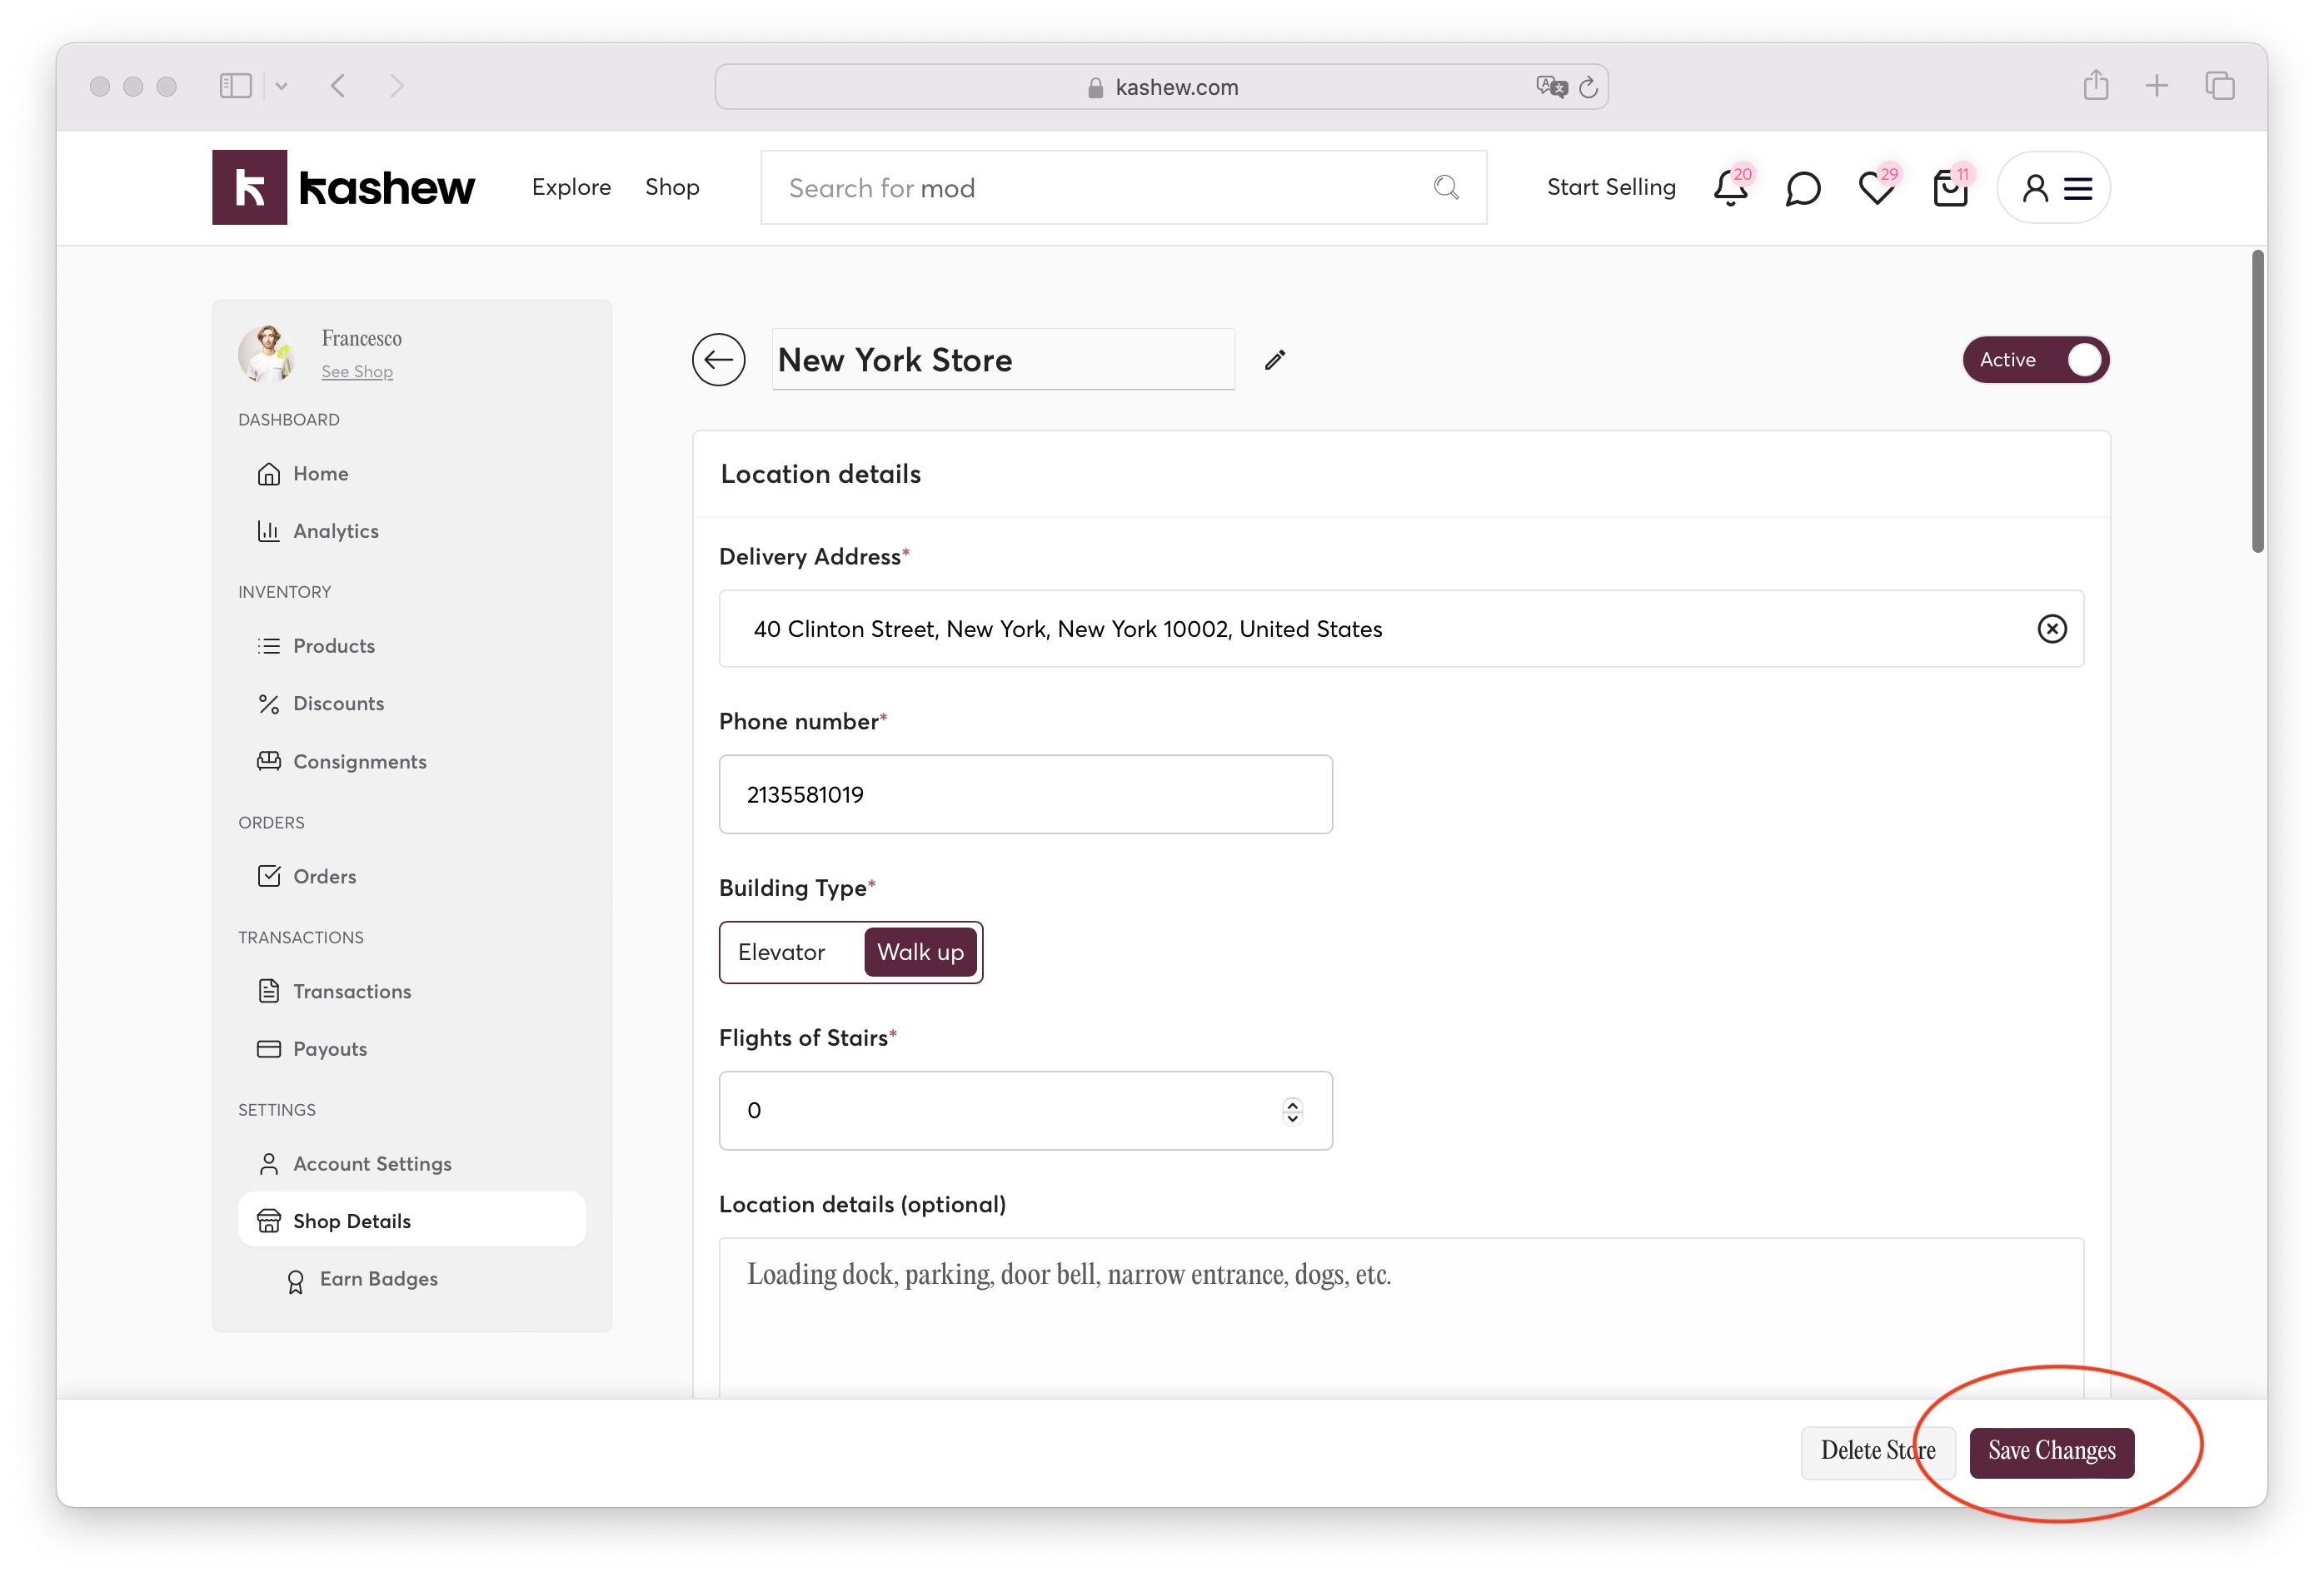This screenshot has height=1577, width=2324.
Task: Open the wishlist heart icon
Action: pyautogui.click(x=1876, y=188)
